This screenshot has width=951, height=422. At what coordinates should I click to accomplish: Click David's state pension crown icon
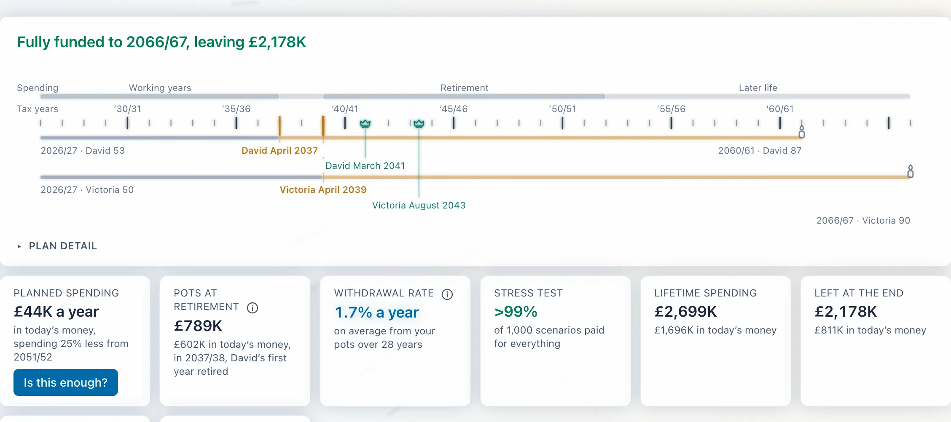tap(365, 123)
